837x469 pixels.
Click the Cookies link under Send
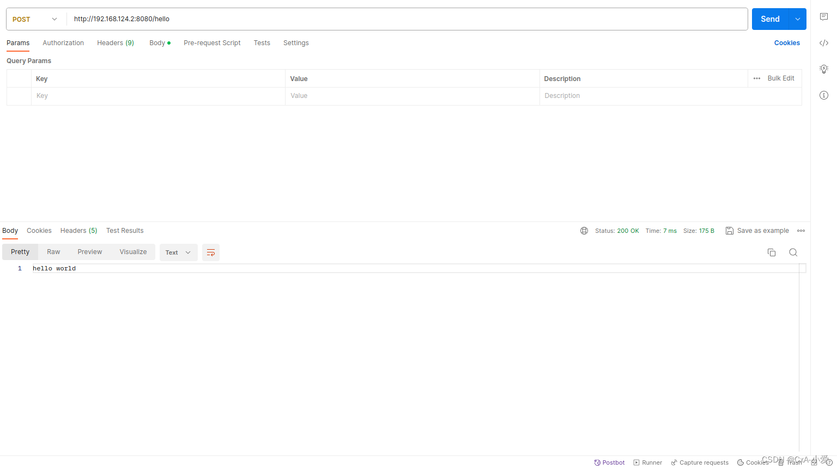click(x=787, y=43)
